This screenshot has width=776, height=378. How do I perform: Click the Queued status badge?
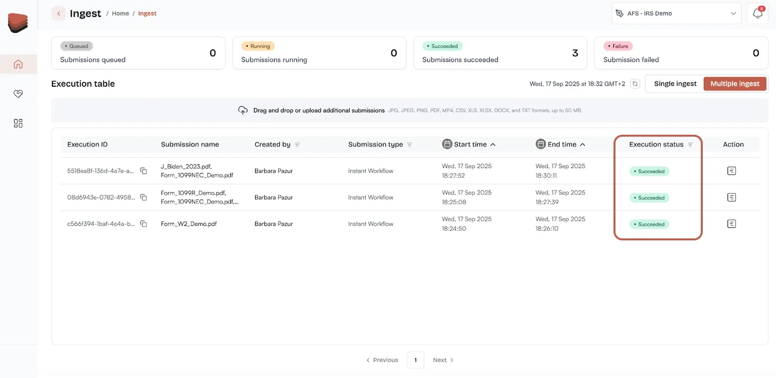[x=77, y=46]
